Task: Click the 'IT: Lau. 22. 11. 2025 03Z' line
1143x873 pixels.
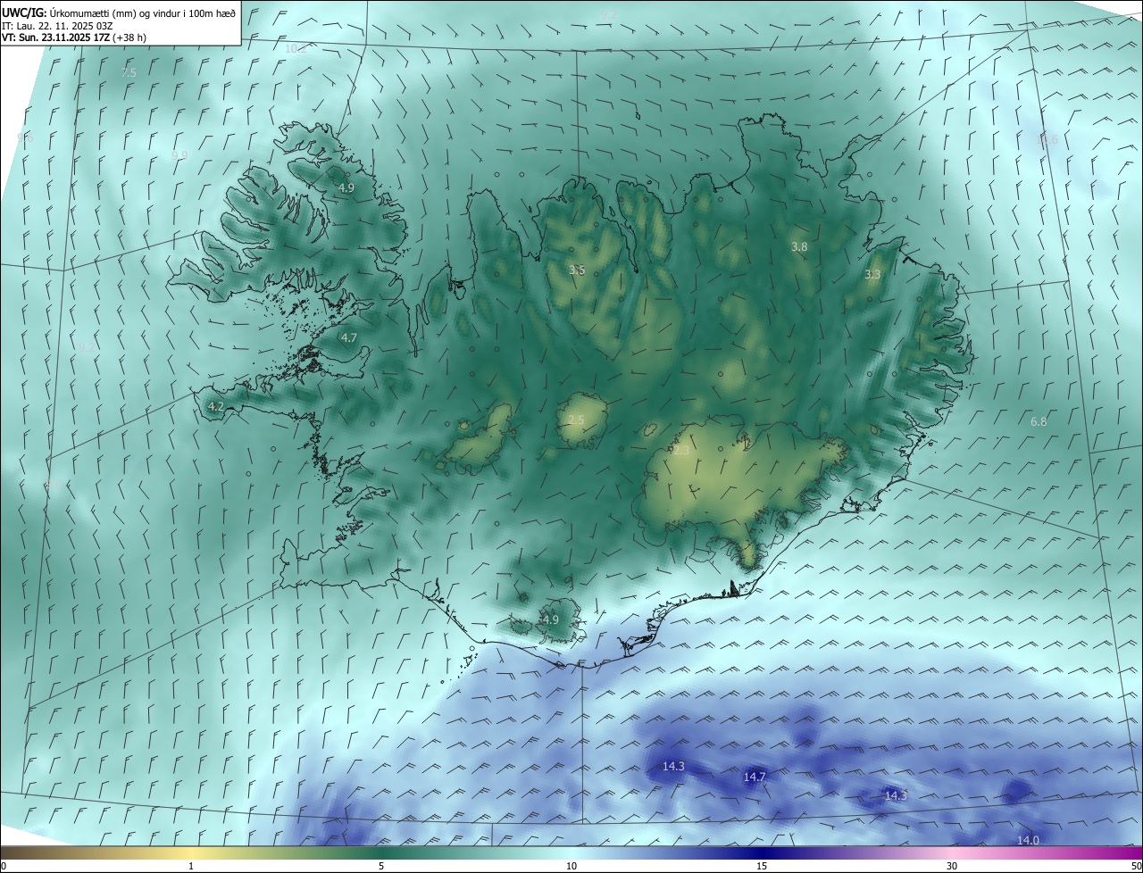Action: (x=56, y=26)
